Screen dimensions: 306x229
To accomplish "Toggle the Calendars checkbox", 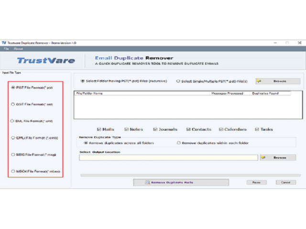I will point(221,129).
